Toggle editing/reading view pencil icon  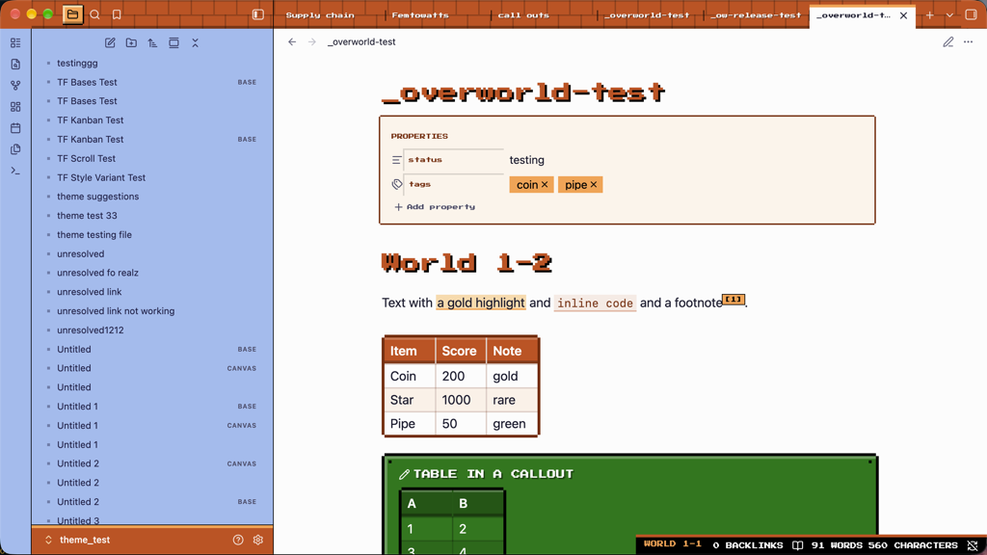[948, 42]
